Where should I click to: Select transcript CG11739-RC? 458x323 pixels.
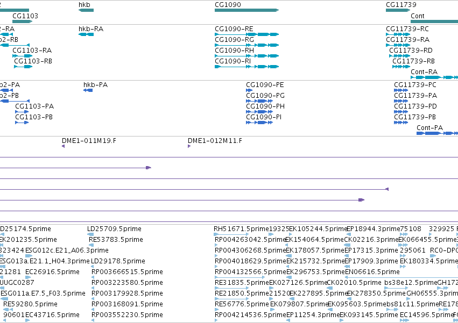[398, 34]
